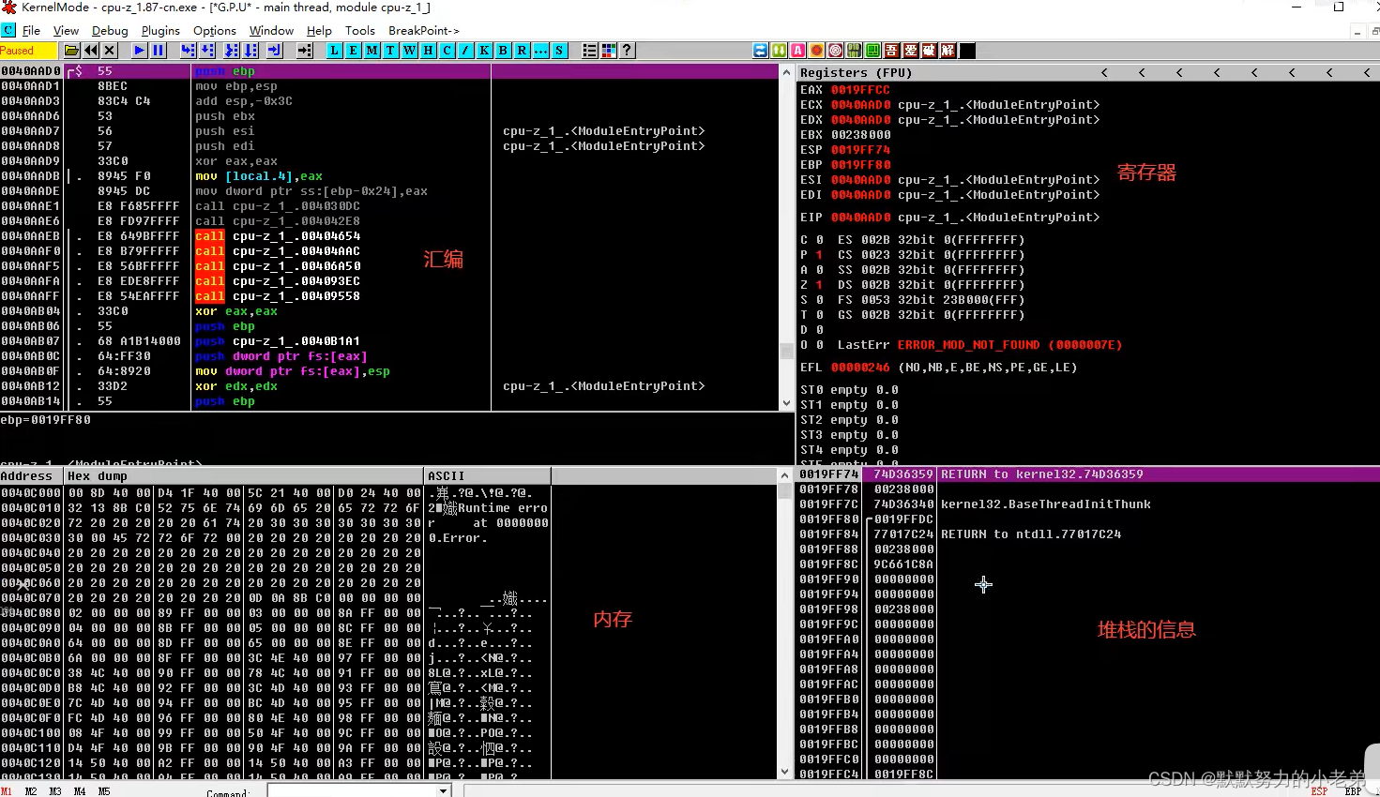Open the File menu
This screenshot has height=797, width=1380.
click(x=31, y=30)
